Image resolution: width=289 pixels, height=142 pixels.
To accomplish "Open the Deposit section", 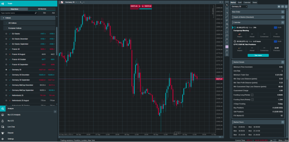I will pos(3,133).
